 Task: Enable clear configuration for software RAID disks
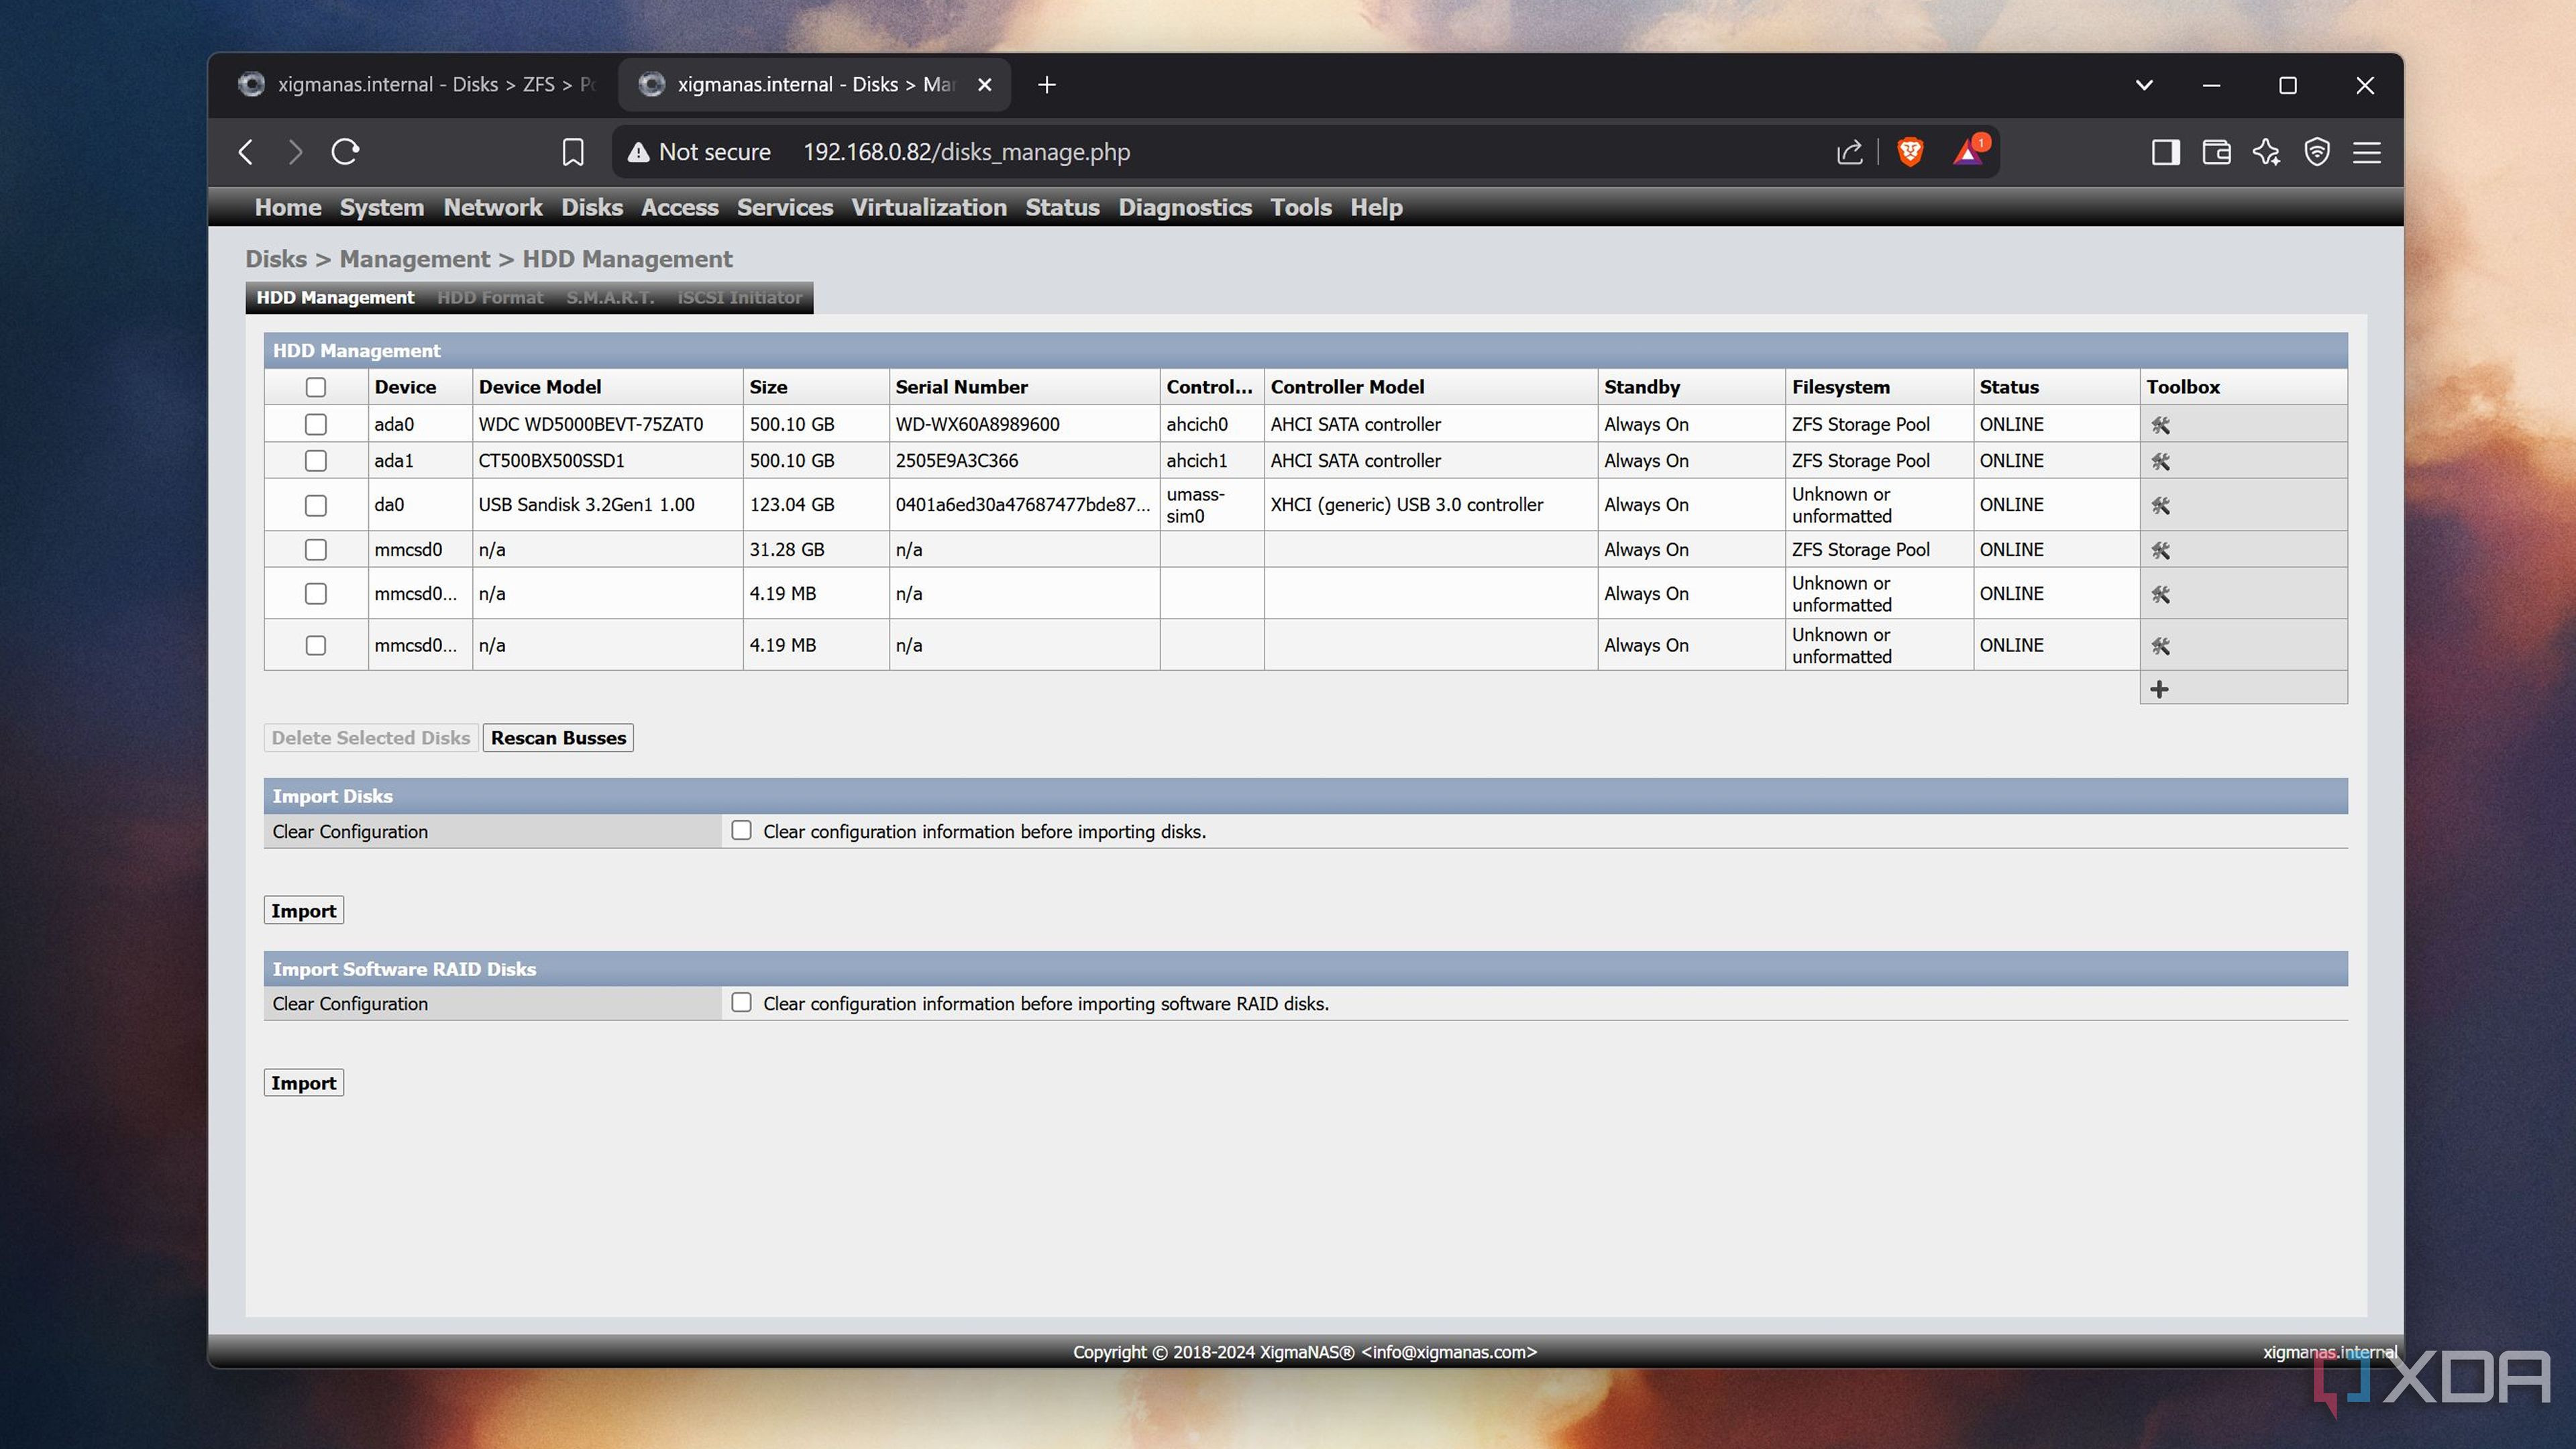pos(741,1002)
